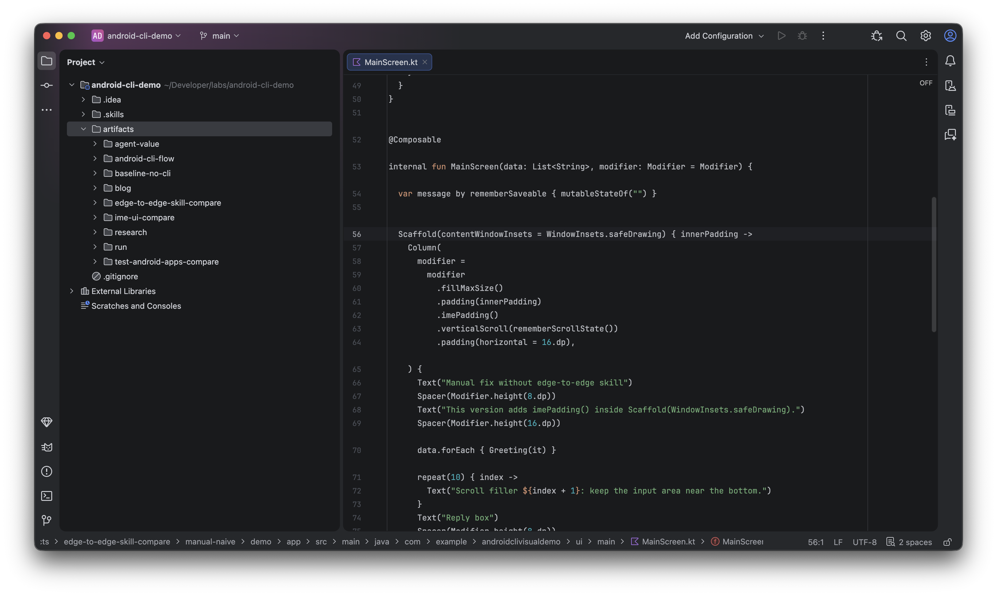The height and width of the screenshot is (596, 997).
Task: Show more tool windows ellipsis in left sidebar
Action: [47, 110]
